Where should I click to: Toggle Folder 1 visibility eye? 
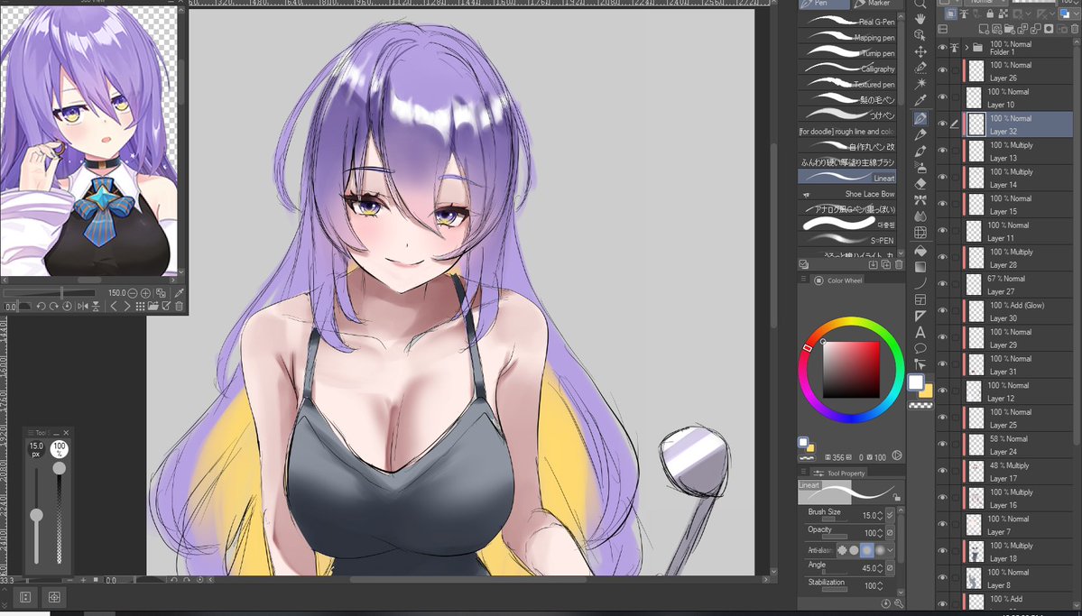pyautogui.click(x=943, y=48)
